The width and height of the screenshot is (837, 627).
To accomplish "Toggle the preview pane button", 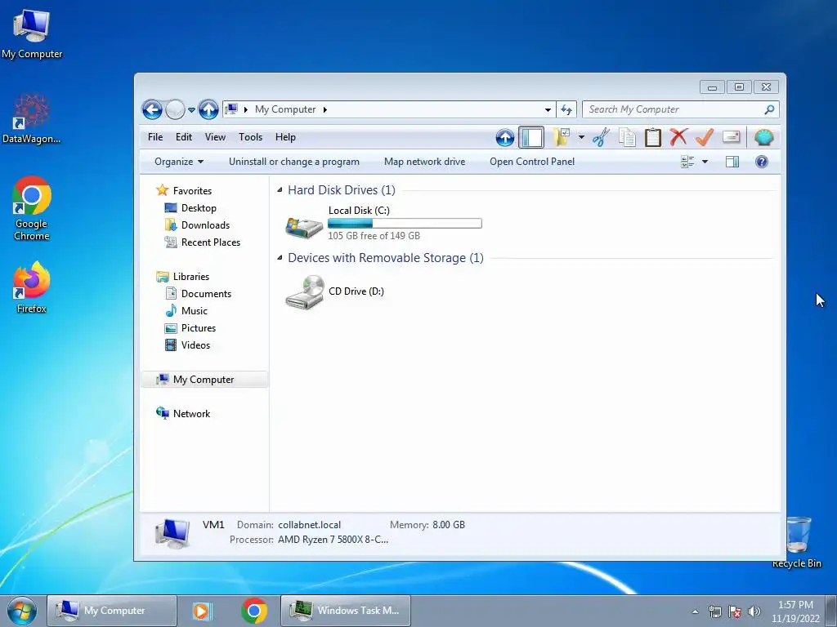I will tap(732, 162).
